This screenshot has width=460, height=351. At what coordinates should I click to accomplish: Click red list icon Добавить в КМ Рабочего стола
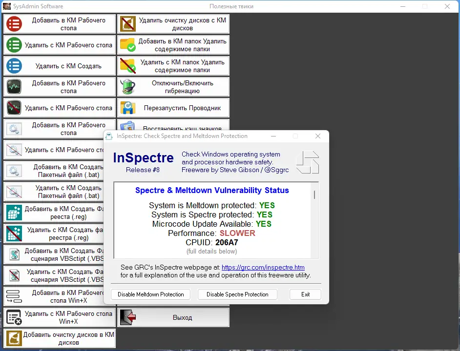tap(14, 24)
